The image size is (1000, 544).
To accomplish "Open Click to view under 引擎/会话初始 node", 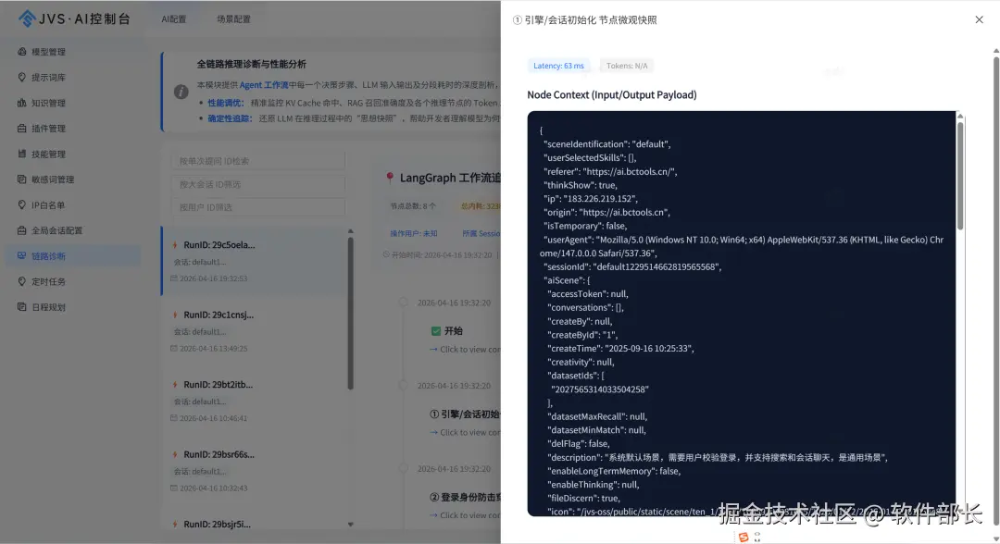I will click(x=465, y=432).
